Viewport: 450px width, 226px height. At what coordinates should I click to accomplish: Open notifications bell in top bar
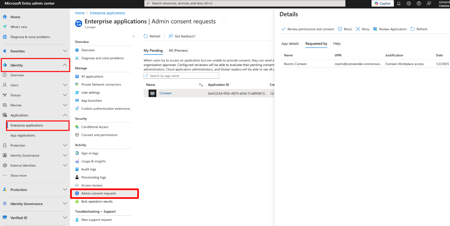coord(399,4)
